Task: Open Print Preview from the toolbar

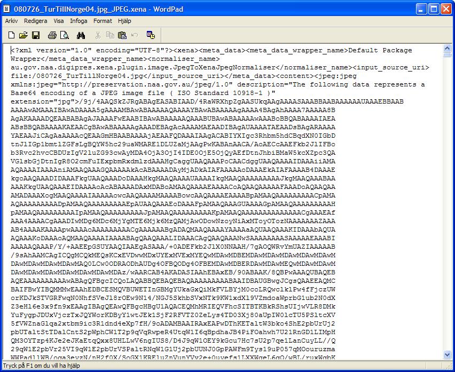Action: coord(65,35)
